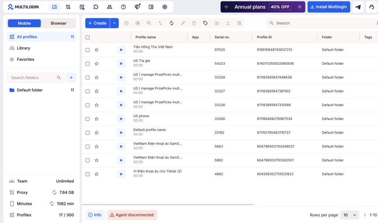The image size is (378, 223).
Task: Open the profiles view icon in top navigation
Action: (x=54, y=7)
